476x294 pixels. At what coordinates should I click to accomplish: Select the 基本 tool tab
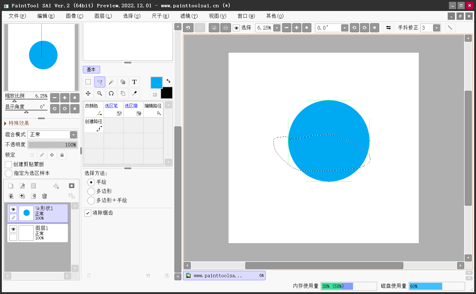[91, 69]
